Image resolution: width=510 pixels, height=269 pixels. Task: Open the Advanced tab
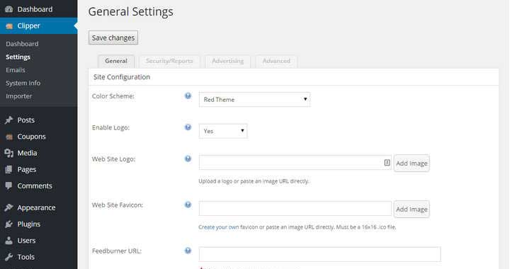click(x=276, y=61)
